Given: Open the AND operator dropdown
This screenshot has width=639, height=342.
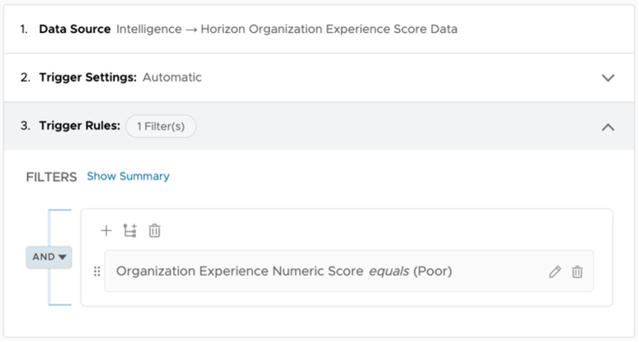Looking at the screenshot, I should 49,257.
